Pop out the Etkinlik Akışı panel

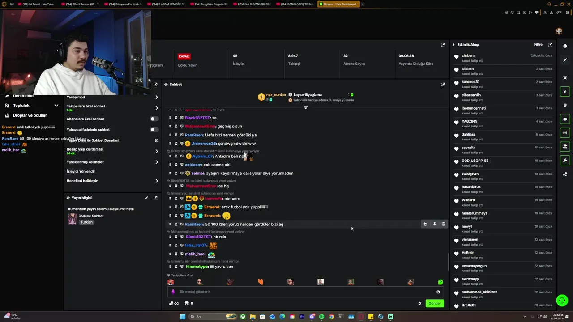pyautogui.click(x=550, y=45)
